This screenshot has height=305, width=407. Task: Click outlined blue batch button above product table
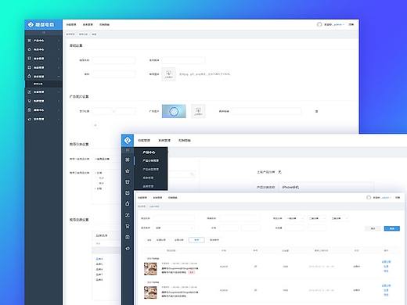click(x=196, y=240)
